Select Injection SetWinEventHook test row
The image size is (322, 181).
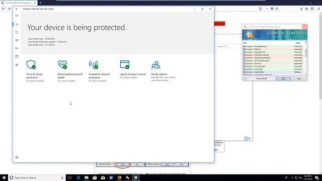coord(273,55)
